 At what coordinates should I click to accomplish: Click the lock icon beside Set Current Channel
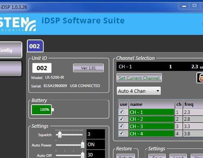(x=200, y=78)
